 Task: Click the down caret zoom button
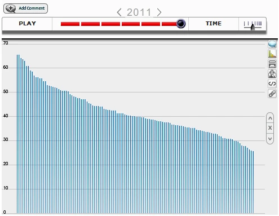(270, 139)
